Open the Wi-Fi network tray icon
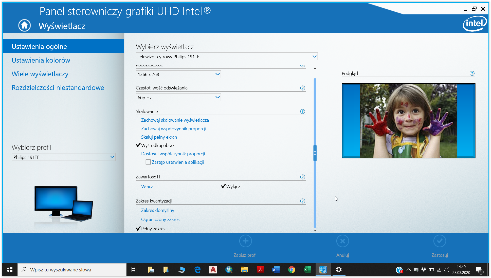This screenshot has height=278, width=491. tap(439, 270)
